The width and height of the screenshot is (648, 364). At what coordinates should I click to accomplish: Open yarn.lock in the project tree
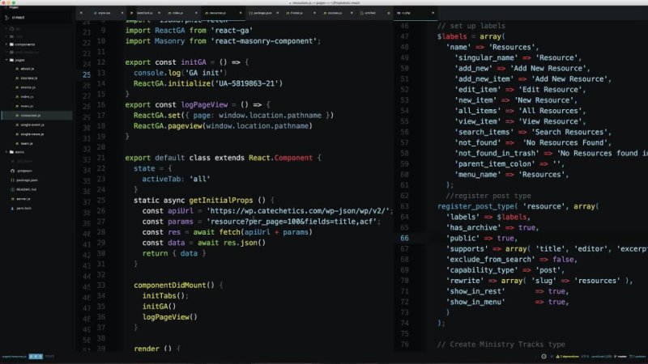coord(23,209)
